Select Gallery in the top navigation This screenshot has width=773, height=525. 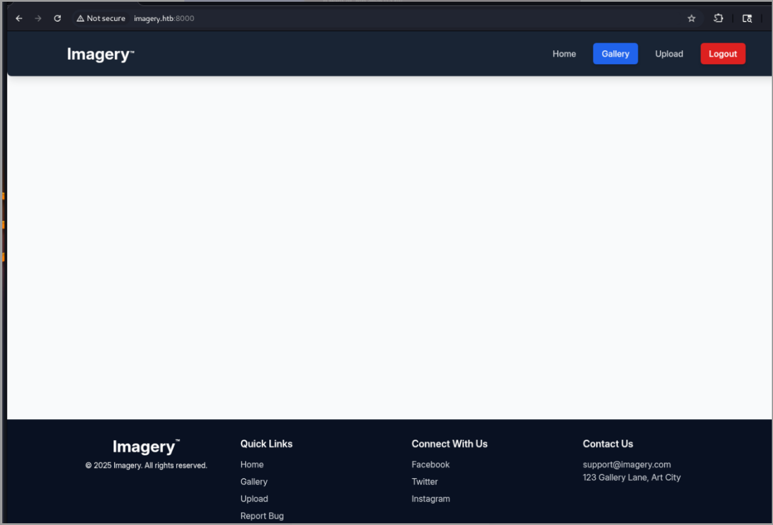pyautogui.click(x=616, y=54)
